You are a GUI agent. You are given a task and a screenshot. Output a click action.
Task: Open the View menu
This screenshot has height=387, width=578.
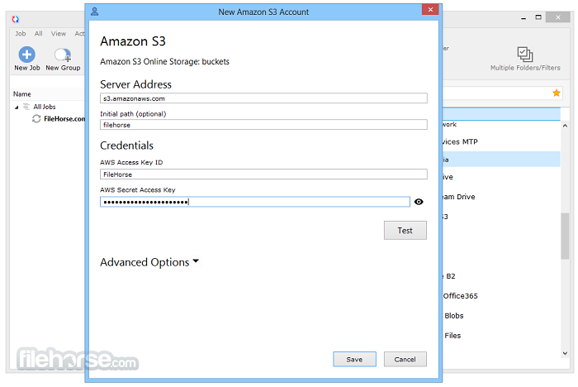tap(59, 34)
